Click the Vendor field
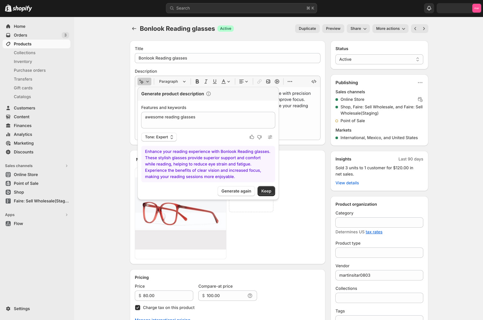This screenshot has width=483, height=320. 379,275
